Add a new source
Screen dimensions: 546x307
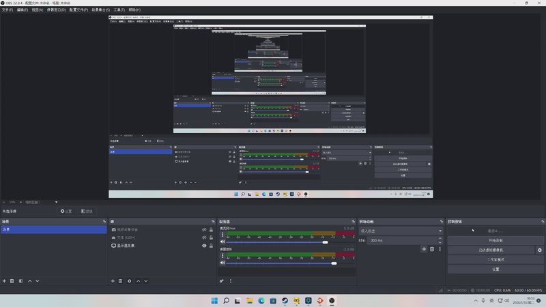[x=113, y=281]
